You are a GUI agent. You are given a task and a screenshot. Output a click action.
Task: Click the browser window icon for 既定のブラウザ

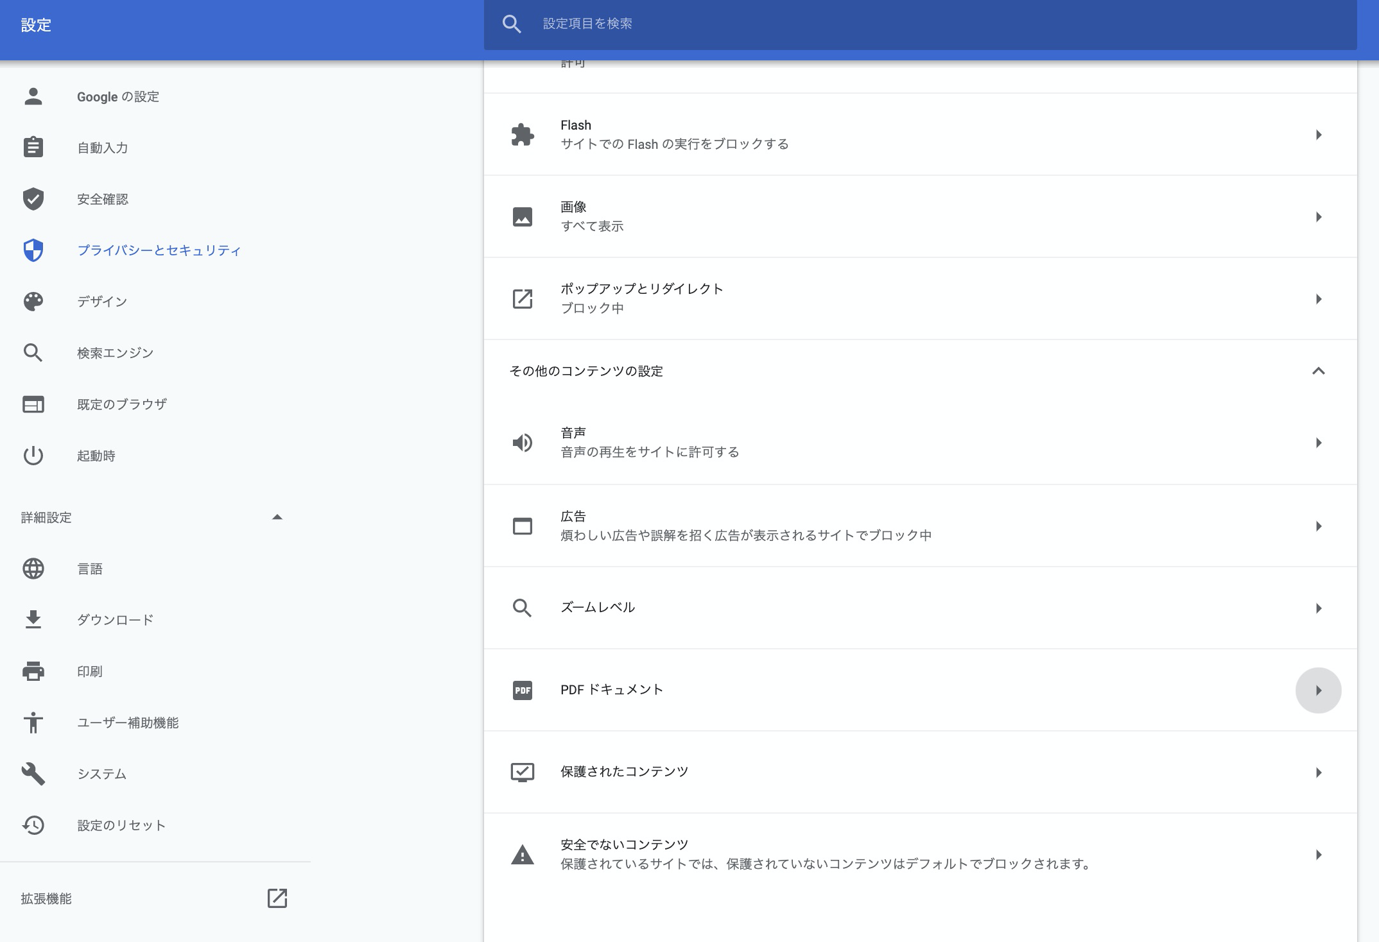[33, 404]
